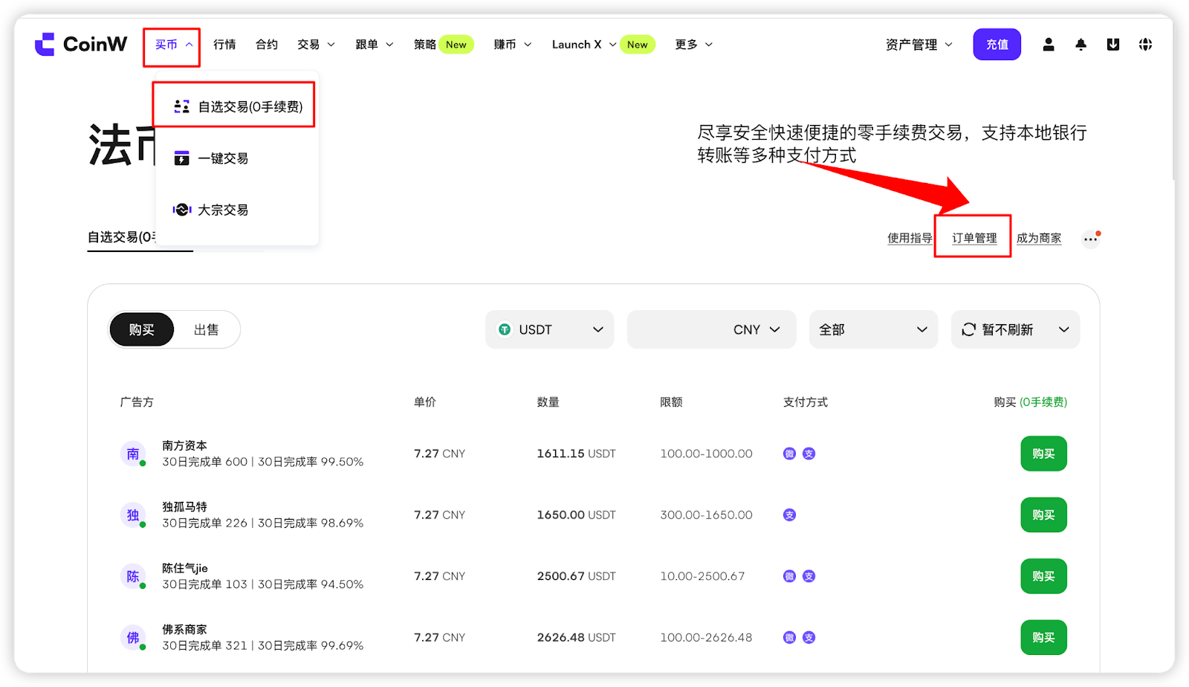Click the more options ellipsis icon
The width and height of the screenshot is (1189, 687).
[1090, 239]
